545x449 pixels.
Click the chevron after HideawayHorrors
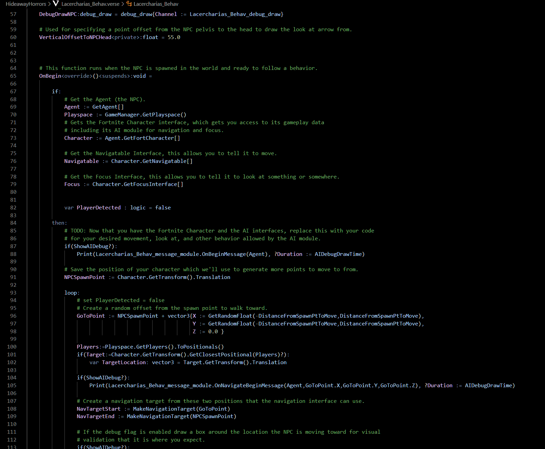coord(49,4)
